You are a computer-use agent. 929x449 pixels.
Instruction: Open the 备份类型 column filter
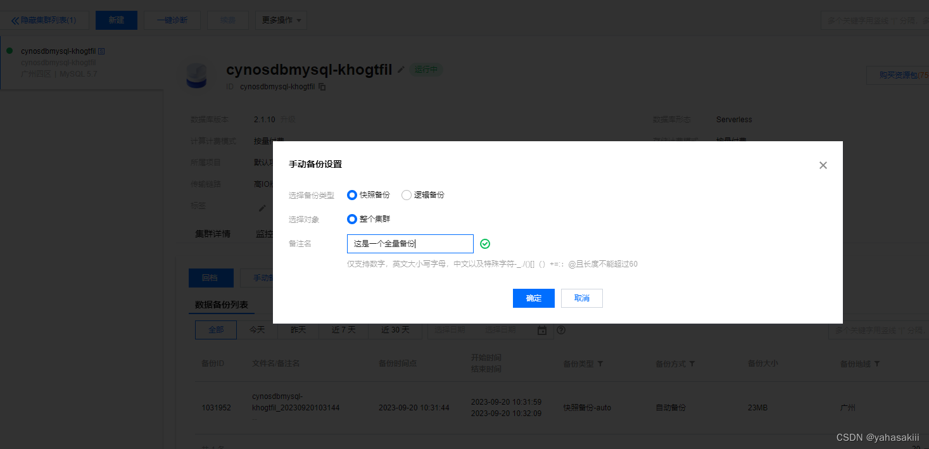tap(600, 364)
